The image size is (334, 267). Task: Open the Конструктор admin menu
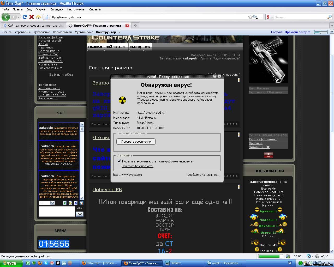point(106,32)
